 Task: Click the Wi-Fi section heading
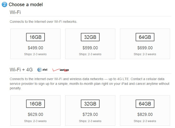tap(16, 12)
